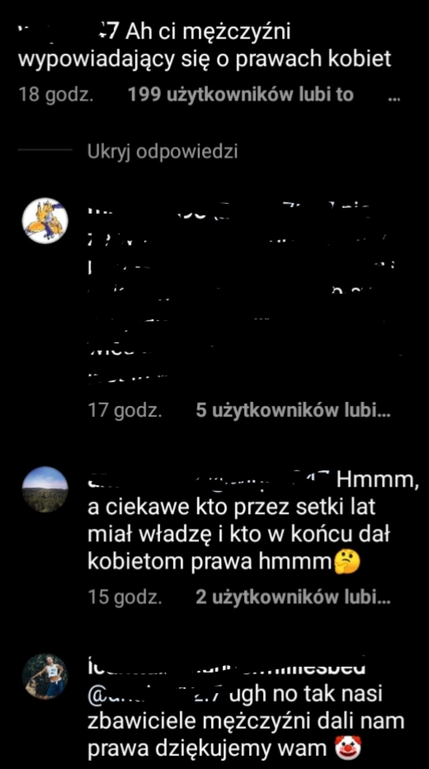The height and width of the screenshot is (769, 429).
Task: Select the comment 'Ah ci mężczyźni wypowiadający'
Action: coord(205,45)
